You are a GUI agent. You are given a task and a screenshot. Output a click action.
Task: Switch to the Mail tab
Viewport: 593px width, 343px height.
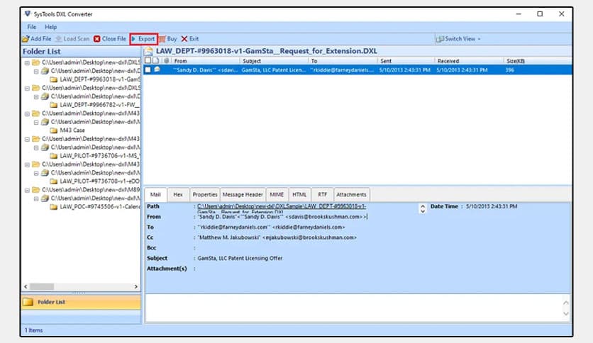[x=155, y=195]
